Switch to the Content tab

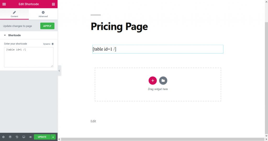(14, 14)
